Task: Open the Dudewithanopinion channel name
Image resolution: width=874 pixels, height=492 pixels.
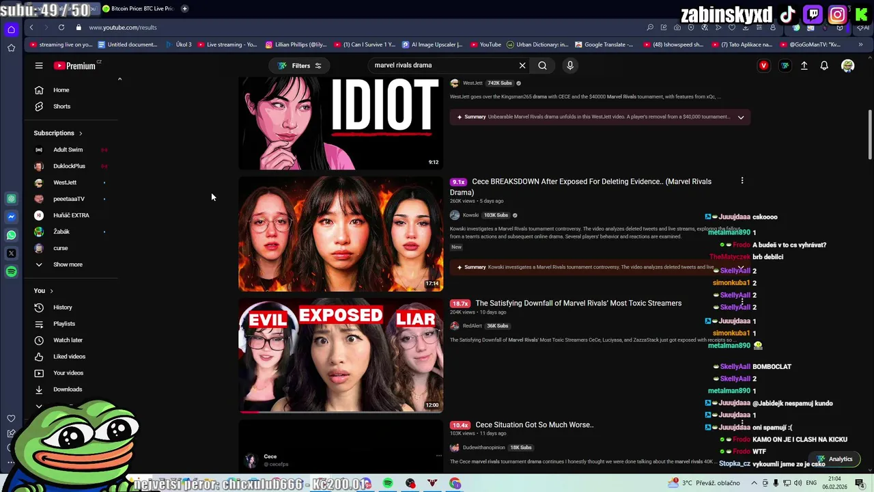Action: click(x=484, y=448)
